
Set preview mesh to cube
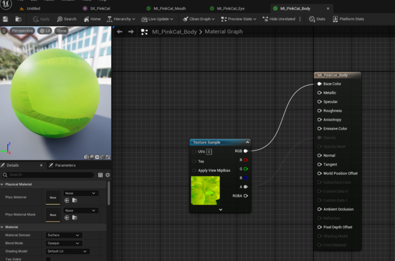(x=103, y=157)
